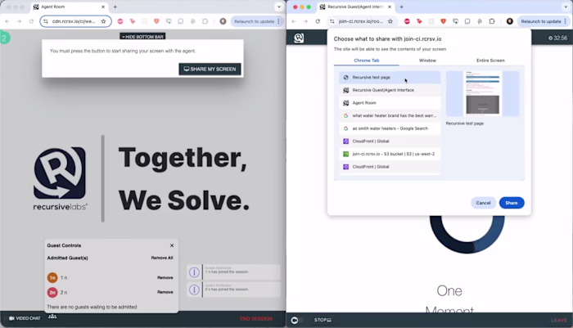Reload page in guest window
Image resolution: width=573 pixels, height=328 pixels.
318,21
